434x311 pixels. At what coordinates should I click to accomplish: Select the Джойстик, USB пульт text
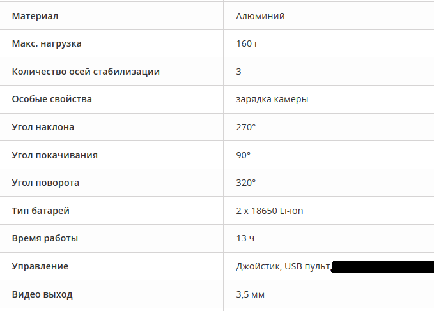(x=283, y=266)
